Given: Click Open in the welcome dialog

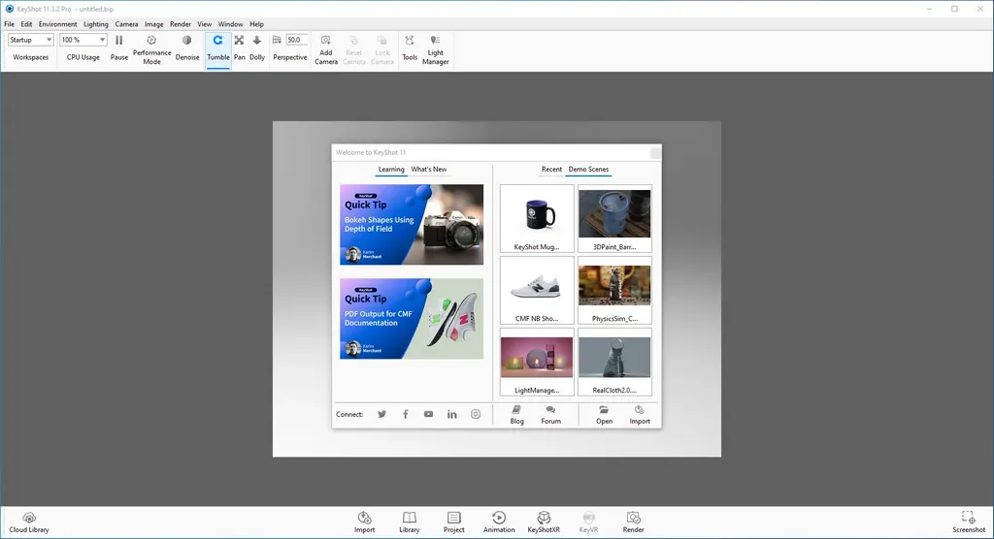Looking at the screenshot, I should tap(604, 416).
